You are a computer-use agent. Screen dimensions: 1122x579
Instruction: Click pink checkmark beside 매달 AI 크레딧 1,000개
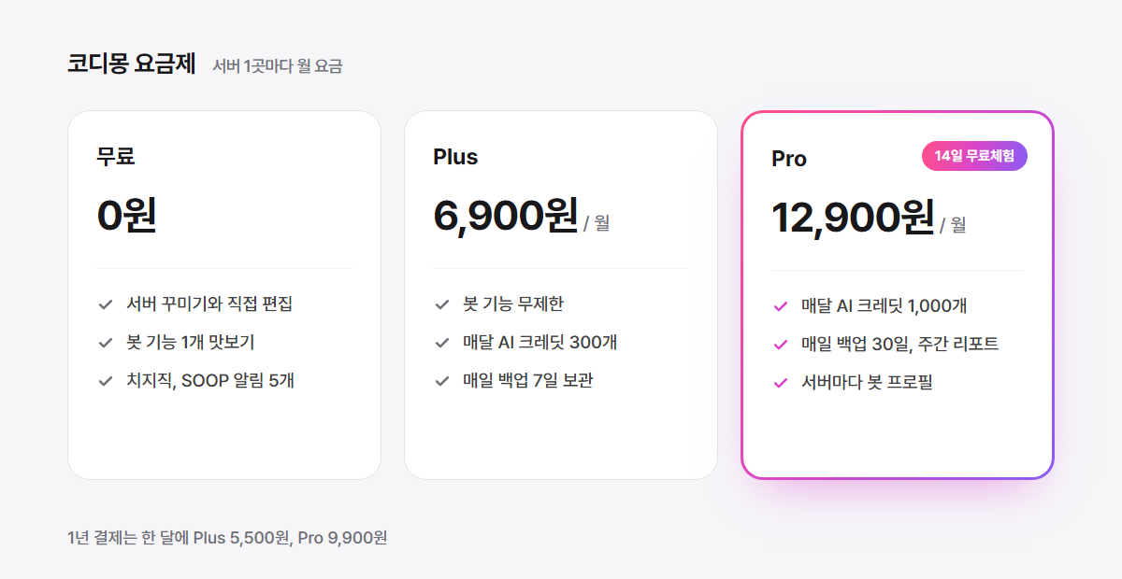(781, 306)
